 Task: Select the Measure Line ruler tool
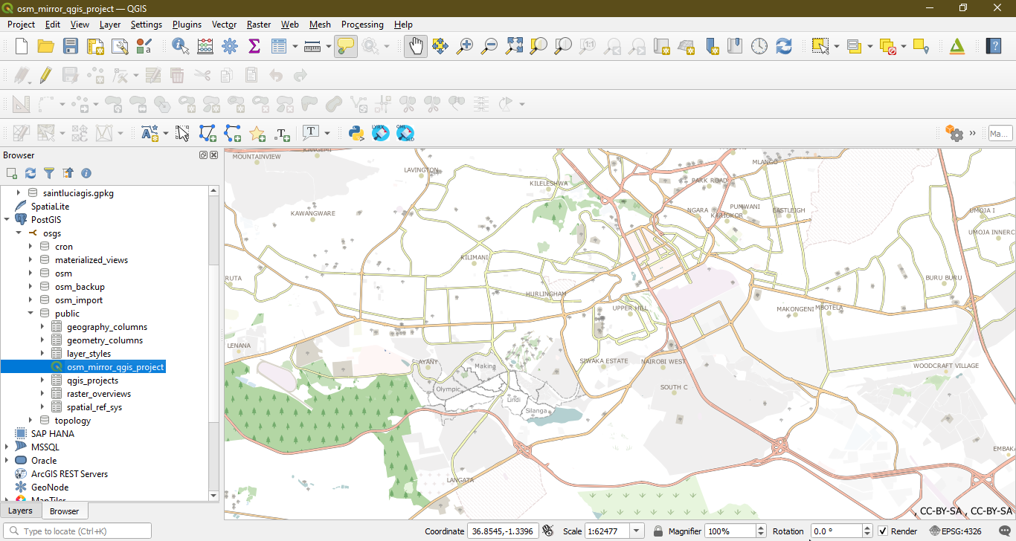[x=312, y=46]
